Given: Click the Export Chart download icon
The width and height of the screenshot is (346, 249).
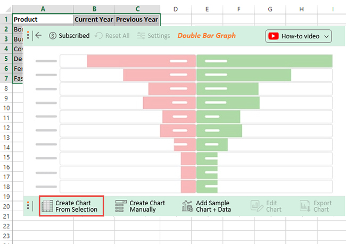Looking at the screenshot, I should [x=305, y=206].
